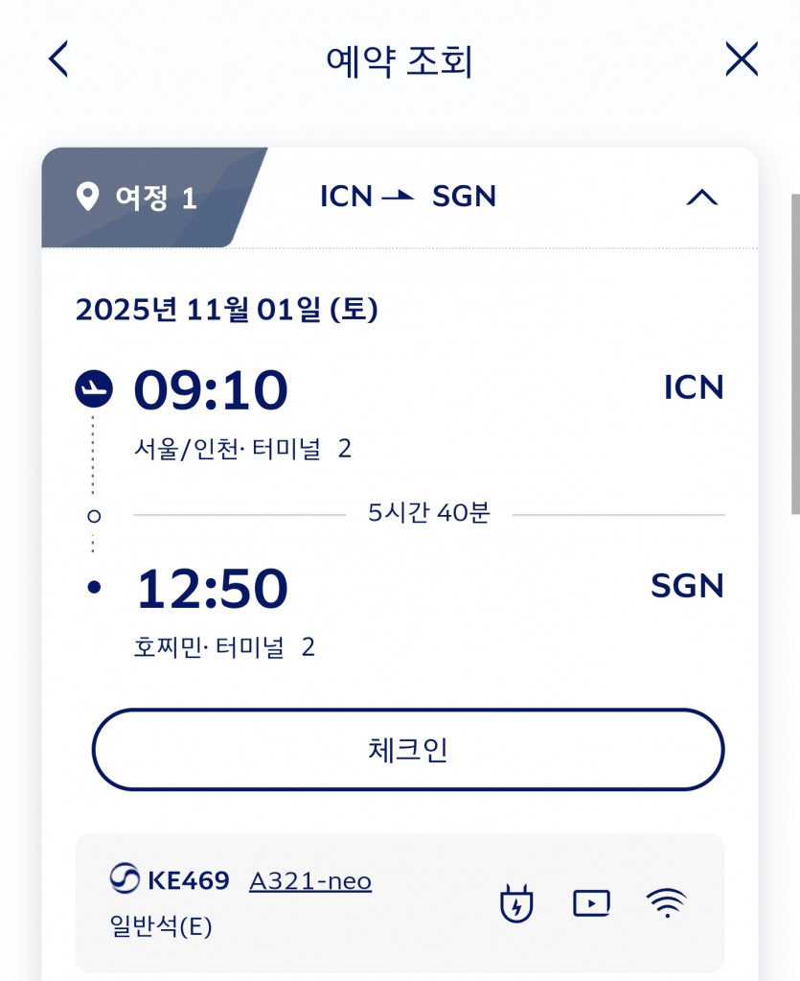Close the 예약 조회 screen
Image resolution: width=800 pixels, height=981 pixels.
742,60
